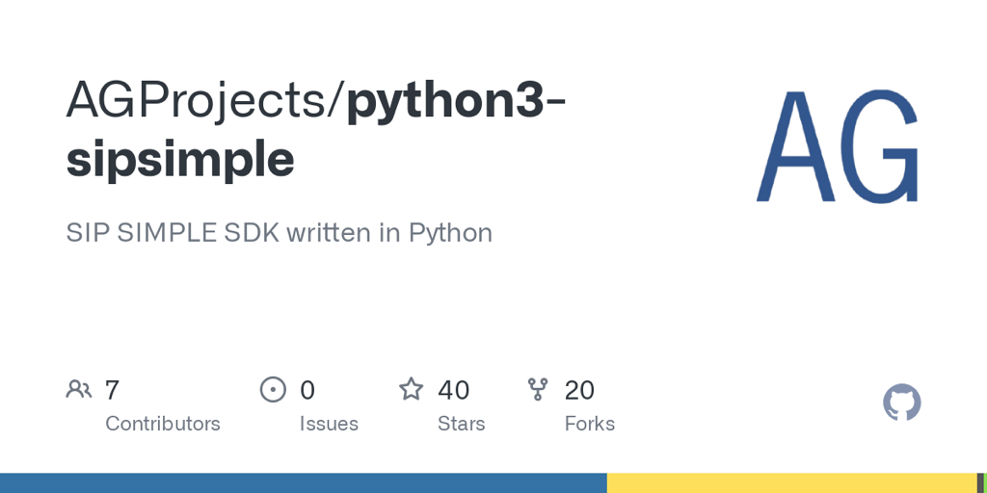
Task: Click the blue language bar segment
Action: (x=303, y=482)
